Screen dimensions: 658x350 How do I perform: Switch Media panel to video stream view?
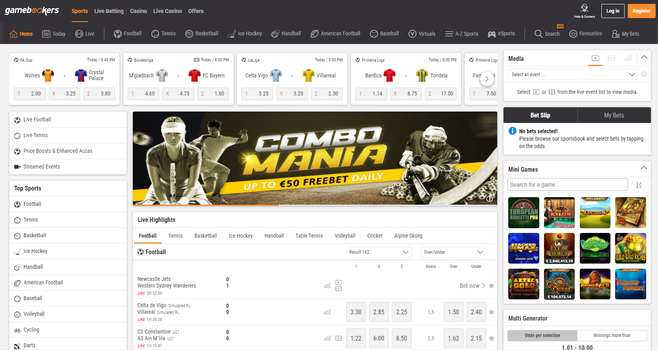596,58
